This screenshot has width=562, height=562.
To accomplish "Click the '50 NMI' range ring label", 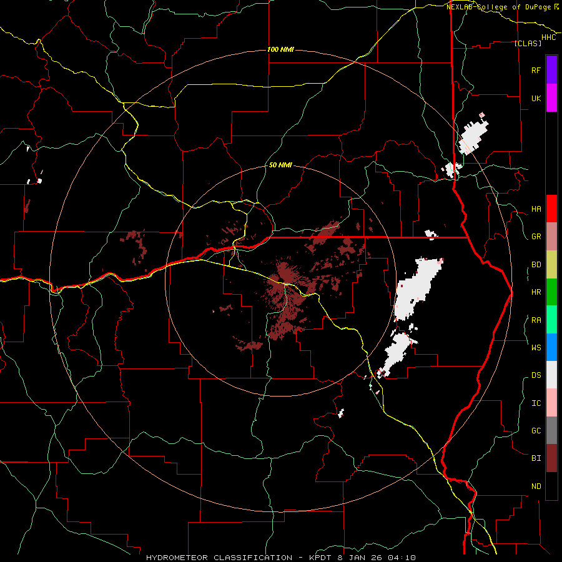I will click(280, 165).
